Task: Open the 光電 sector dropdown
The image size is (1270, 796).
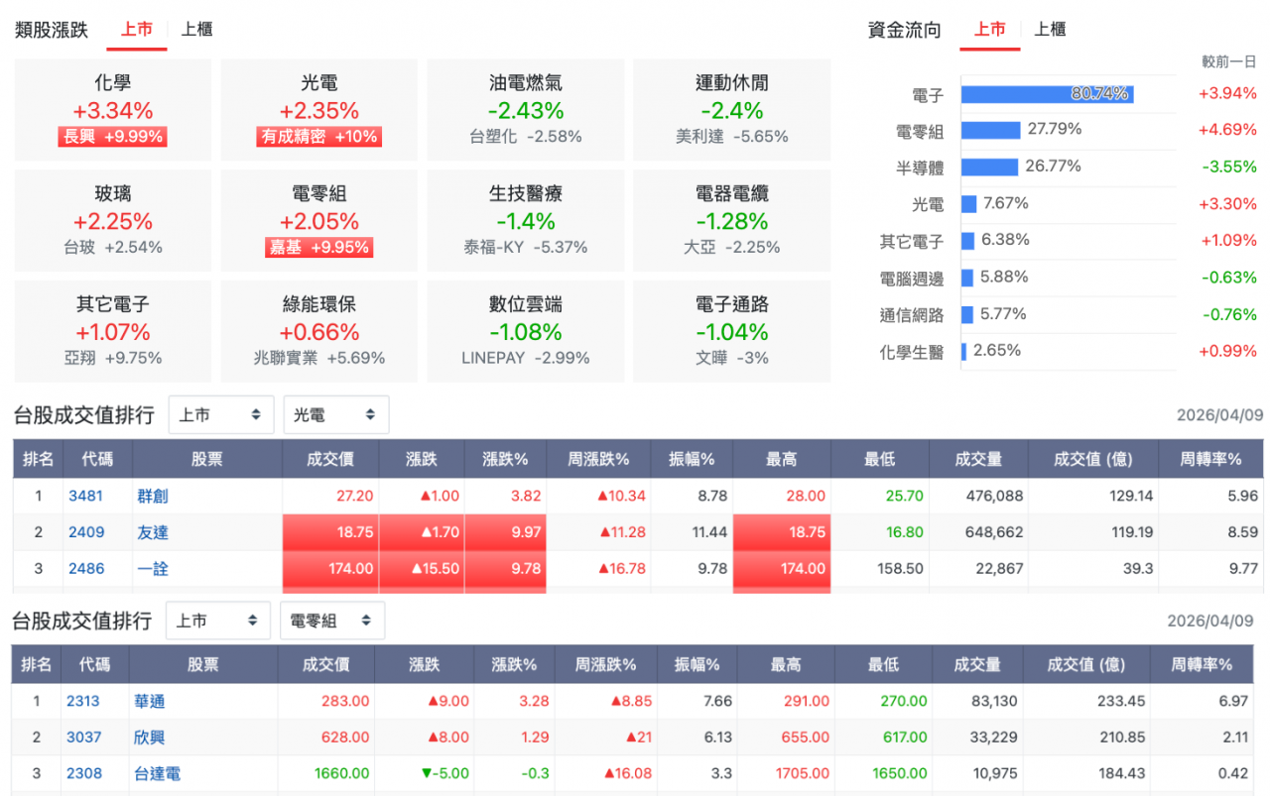Action: click(x=335, y=415)
